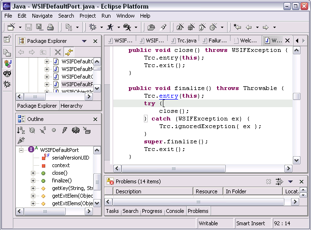Expand the finalize() node in Outline
The height and width of the screenshot is (230, 311).
(x=33, y=180)
